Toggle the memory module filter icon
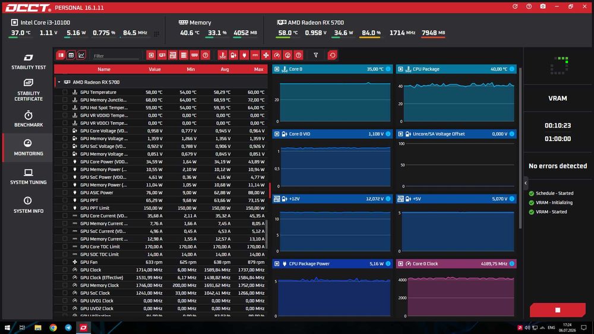 click(x=194, y=55)
